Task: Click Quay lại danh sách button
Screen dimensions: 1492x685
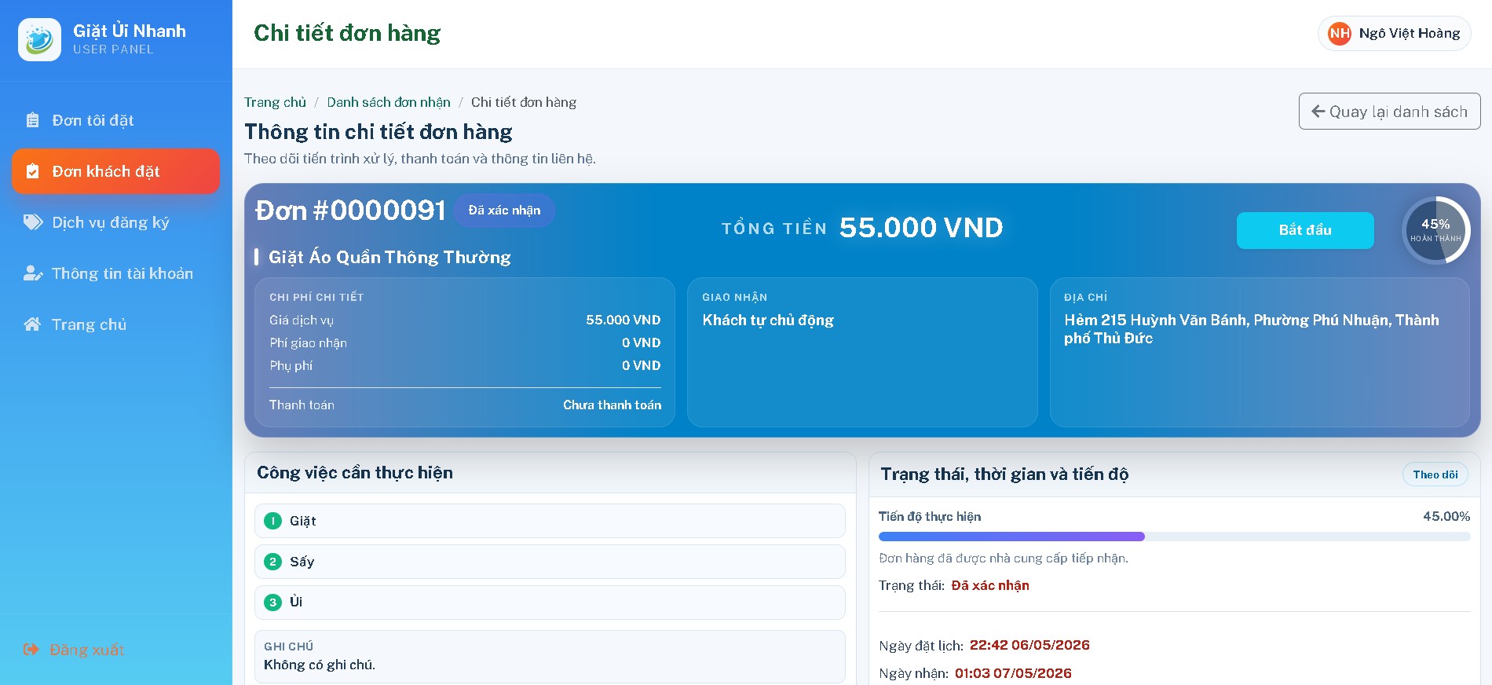Action: coord(1390,112)
